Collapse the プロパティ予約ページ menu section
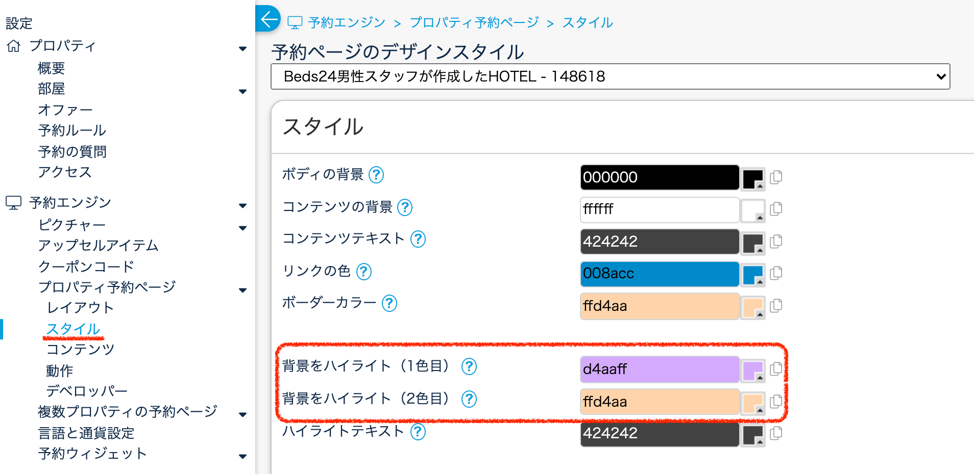This screenshot has height=474, width=974. click(242, 290)
